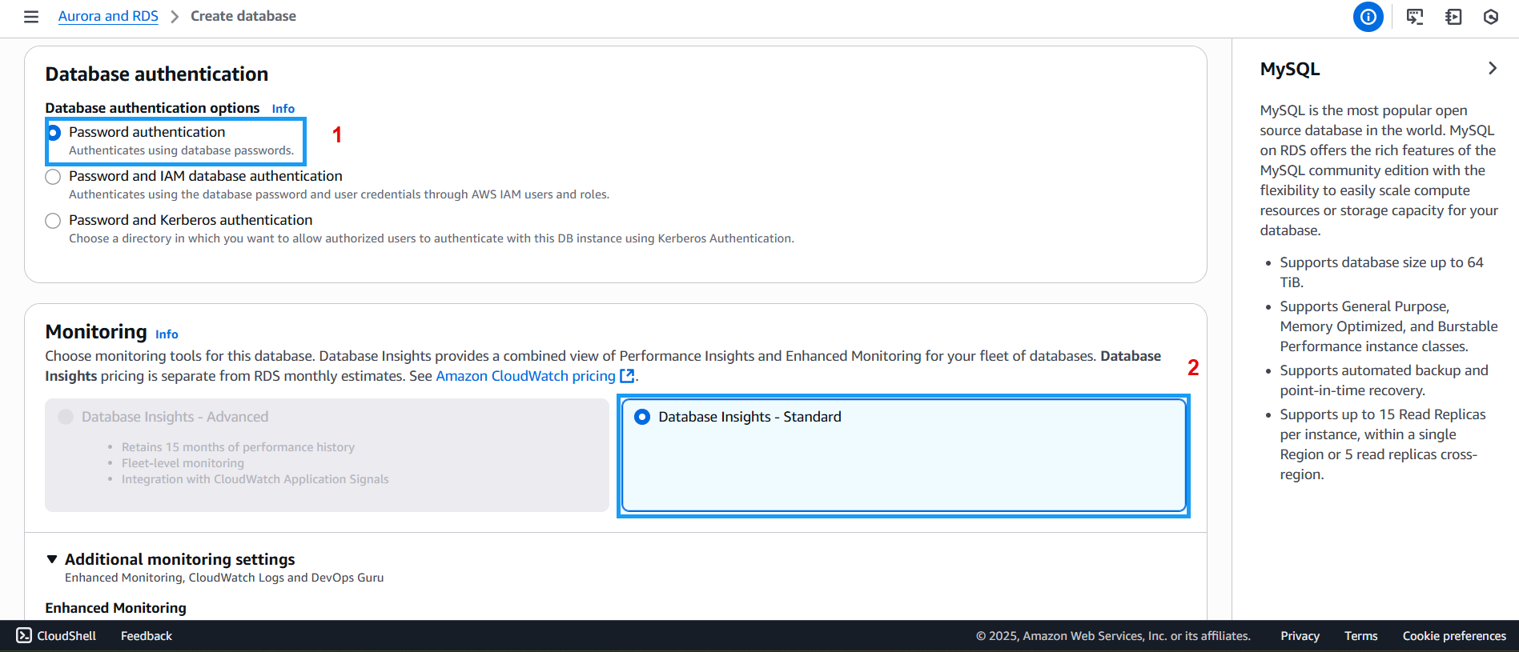
Task: Open the Terms footer link
Action: (1360, 636)
